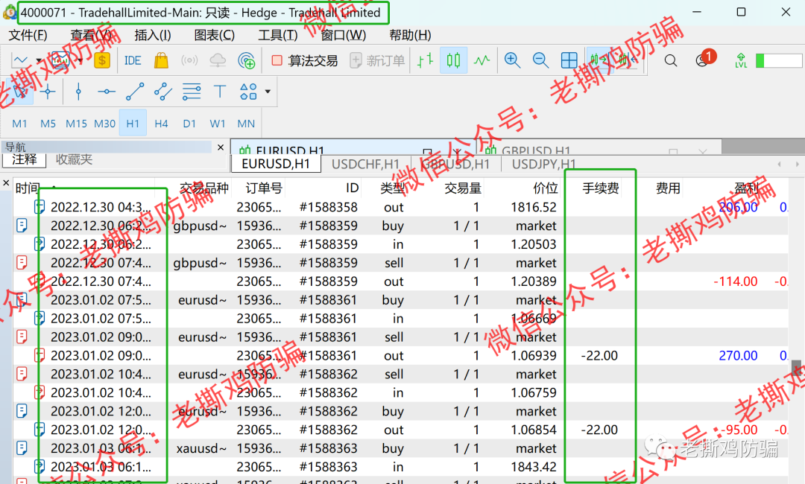
Task: Click the history table vertical scrollbar
Action: [x=796, y=368]
